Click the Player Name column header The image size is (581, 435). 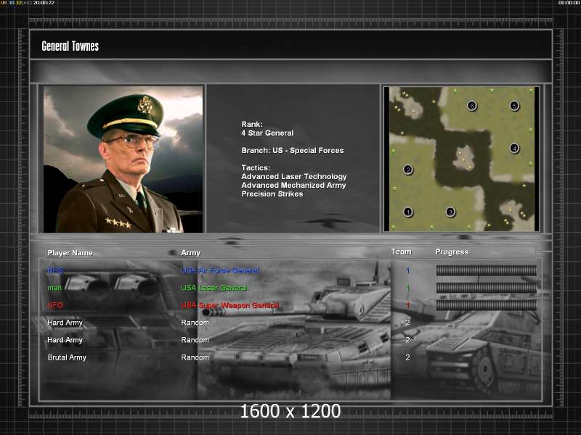click(70, 252)
